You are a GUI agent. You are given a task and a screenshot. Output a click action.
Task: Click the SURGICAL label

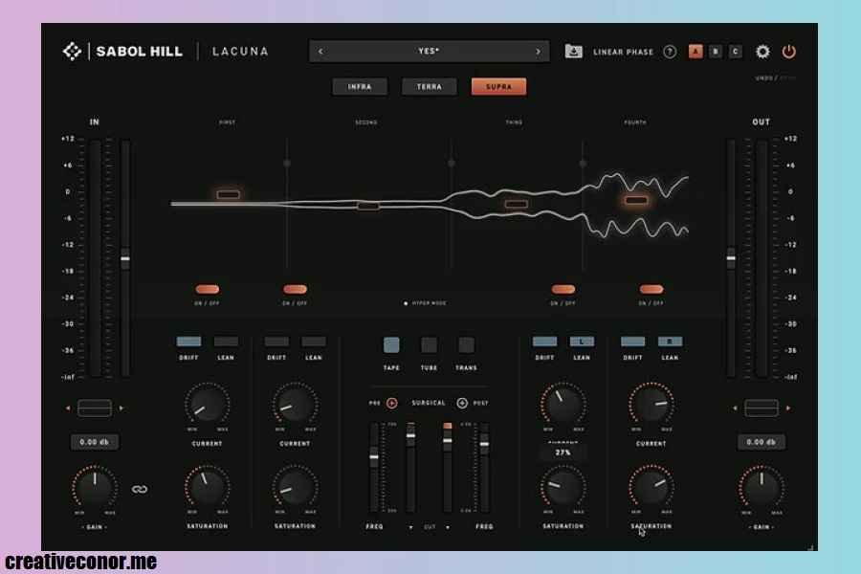coord(429,403)
